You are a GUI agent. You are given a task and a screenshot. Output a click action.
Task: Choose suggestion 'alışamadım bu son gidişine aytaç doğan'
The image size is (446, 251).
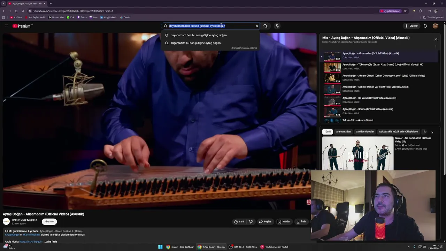click(x=210, y=43)
